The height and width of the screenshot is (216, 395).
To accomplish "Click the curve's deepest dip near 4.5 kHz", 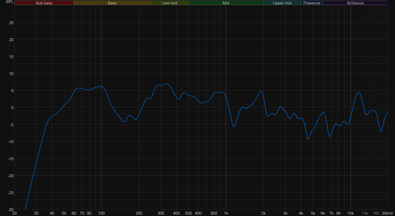I will click(309, 139).
